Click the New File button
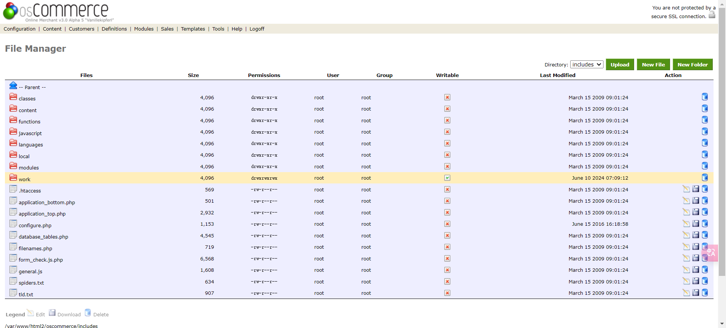726x328 pixels. pyautogui.click(x=653, y=65)
